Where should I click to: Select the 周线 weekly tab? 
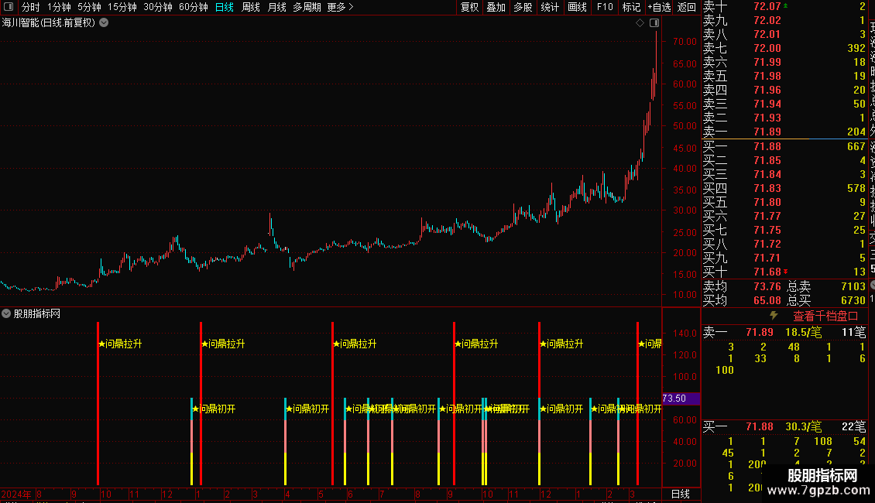point(251,7)
